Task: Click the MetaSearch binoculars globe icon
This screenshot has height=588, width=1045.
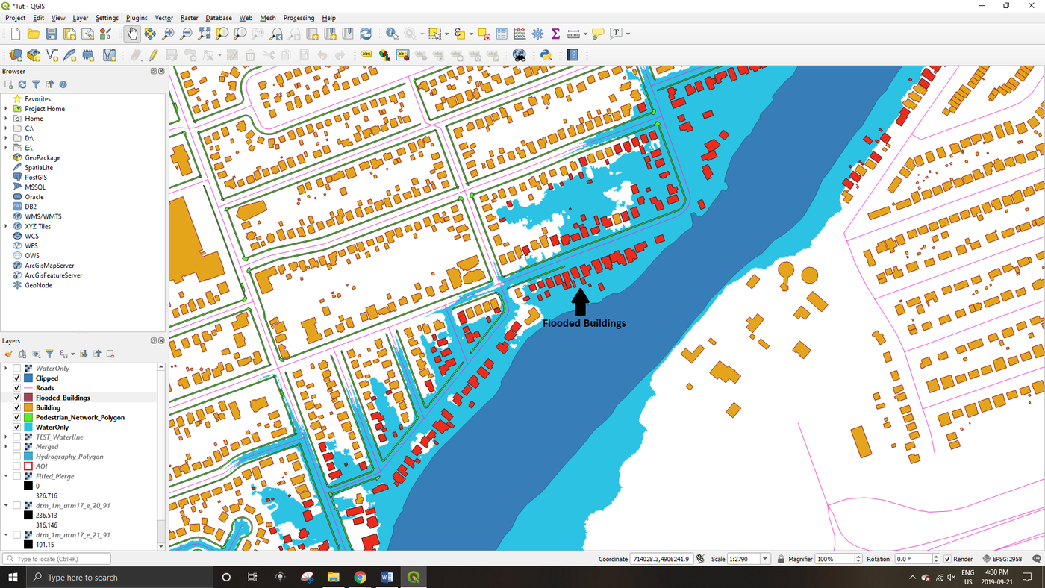Action: click(520, 54)
